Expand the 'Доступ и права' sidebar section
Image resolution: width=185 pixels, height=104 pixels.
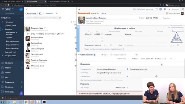pos(2,55)
